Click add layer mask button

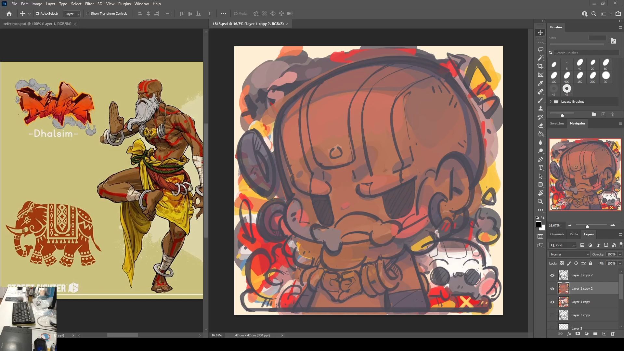pyautogui.click(x=578, y=334)
